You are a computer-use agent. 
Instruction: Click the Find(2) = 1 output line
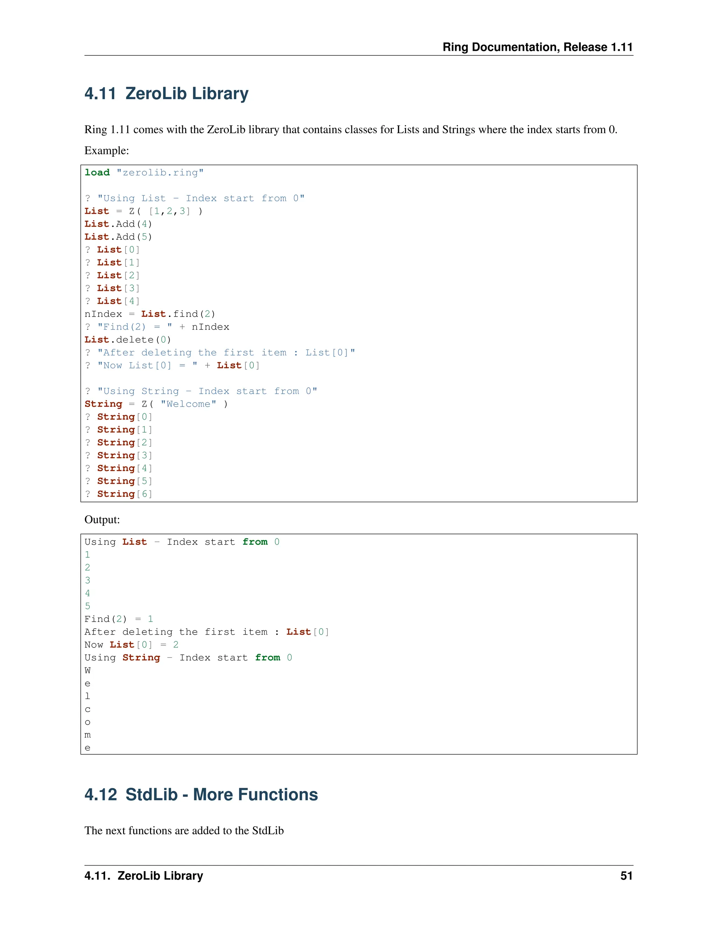click(x=119, y=619)
